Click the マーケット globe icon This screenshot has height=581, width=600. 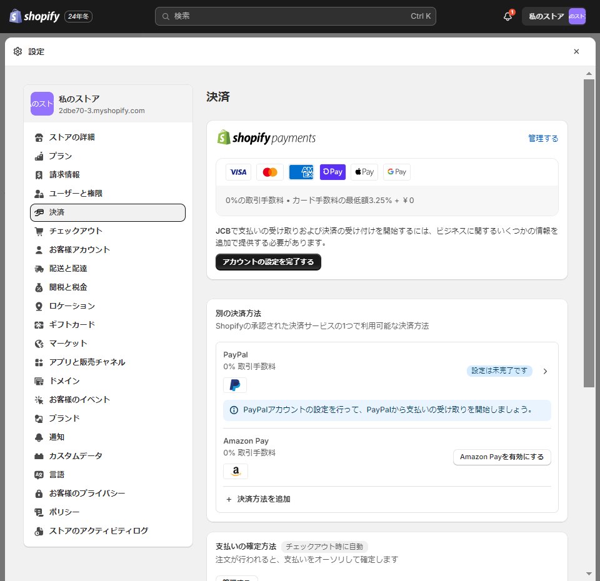pos(39,344)
